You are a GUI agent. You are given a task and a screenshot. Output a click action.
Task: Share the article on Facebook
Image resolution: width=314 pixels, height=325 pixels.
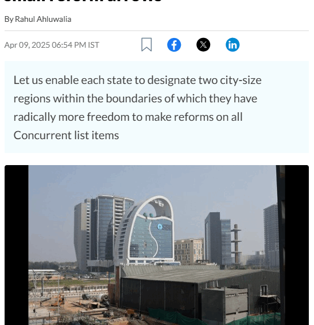[174, 45]
